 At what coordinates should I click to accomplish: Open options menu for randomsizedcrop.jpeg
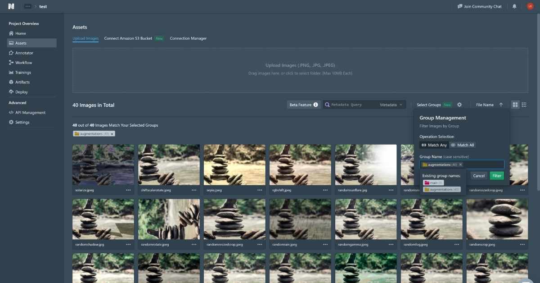[x=522, y=190]
